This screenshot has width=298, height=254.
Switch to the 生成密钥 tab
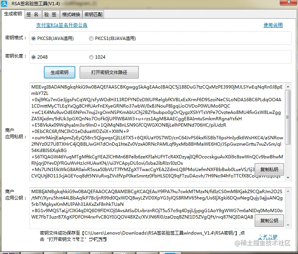pyautogui.click(x=13, y=14)
